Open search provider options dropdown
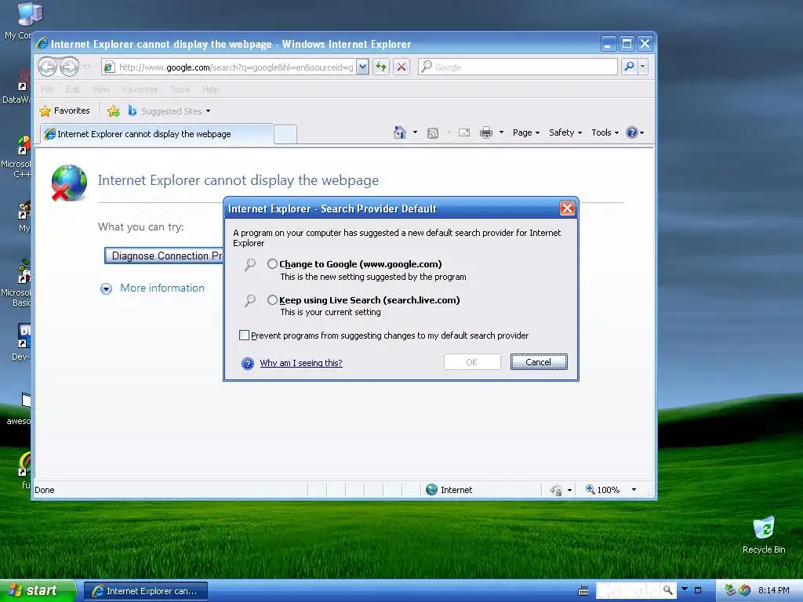Viewport: 803px width, 602px height. point(643,67)
